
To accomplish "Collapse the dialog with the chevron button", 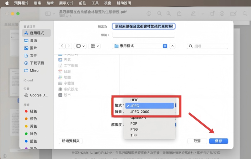I will tap(173, 46).
